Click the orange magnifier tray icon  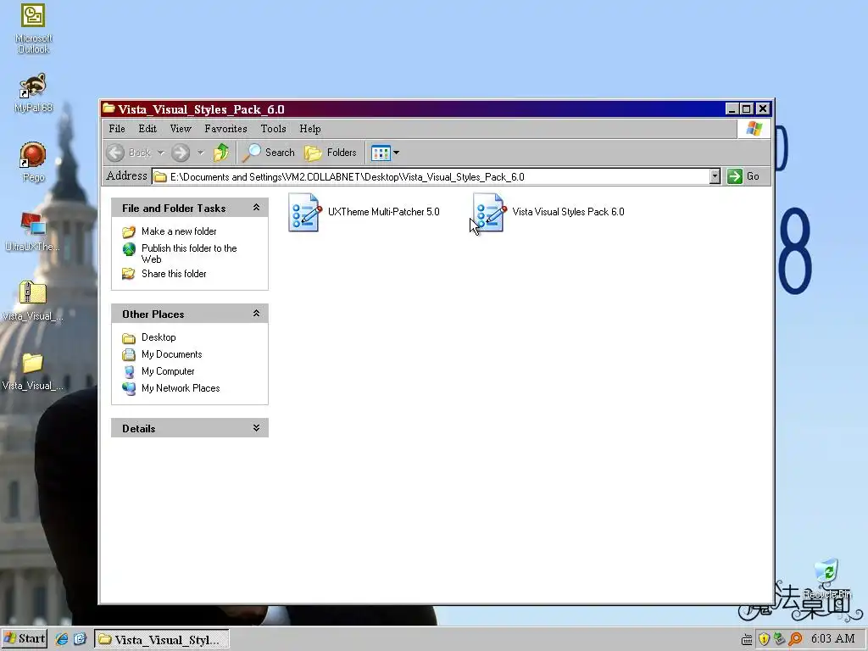(795, 639)
